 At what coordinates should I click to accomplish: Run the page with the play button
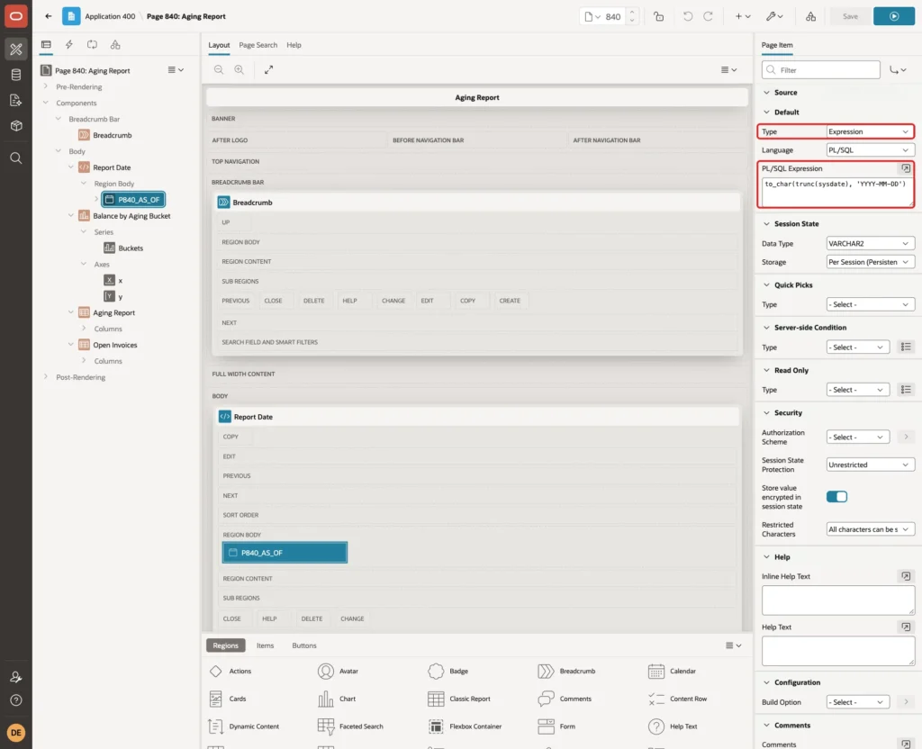tap(894, 16)
